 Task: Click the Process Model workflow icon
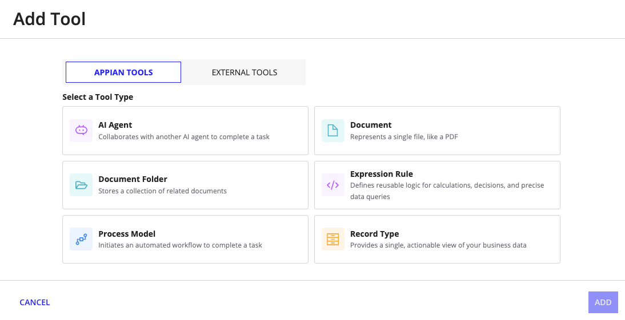pos(81,239)
